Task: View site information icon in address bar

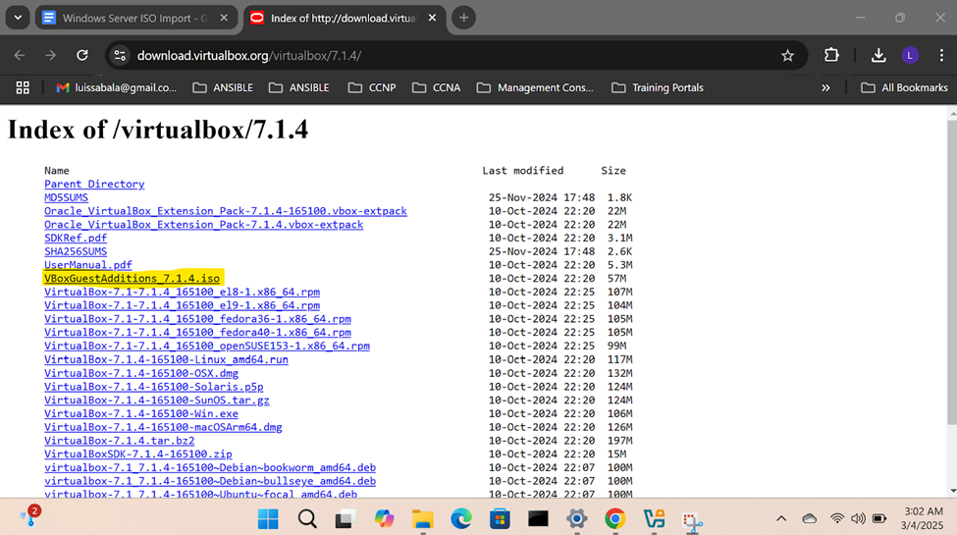Action: tap(120, 56)
